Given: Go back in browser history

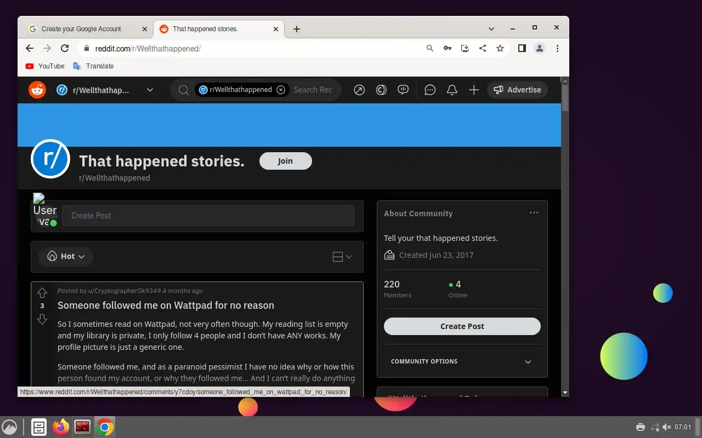Looking at the screenshot, I should pyautogui.click(x=30, y=48).
